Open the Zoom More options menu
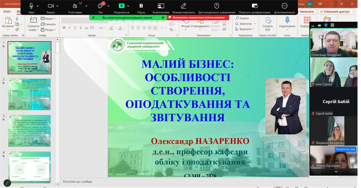 pyautogui.click(x=284, y=6)
